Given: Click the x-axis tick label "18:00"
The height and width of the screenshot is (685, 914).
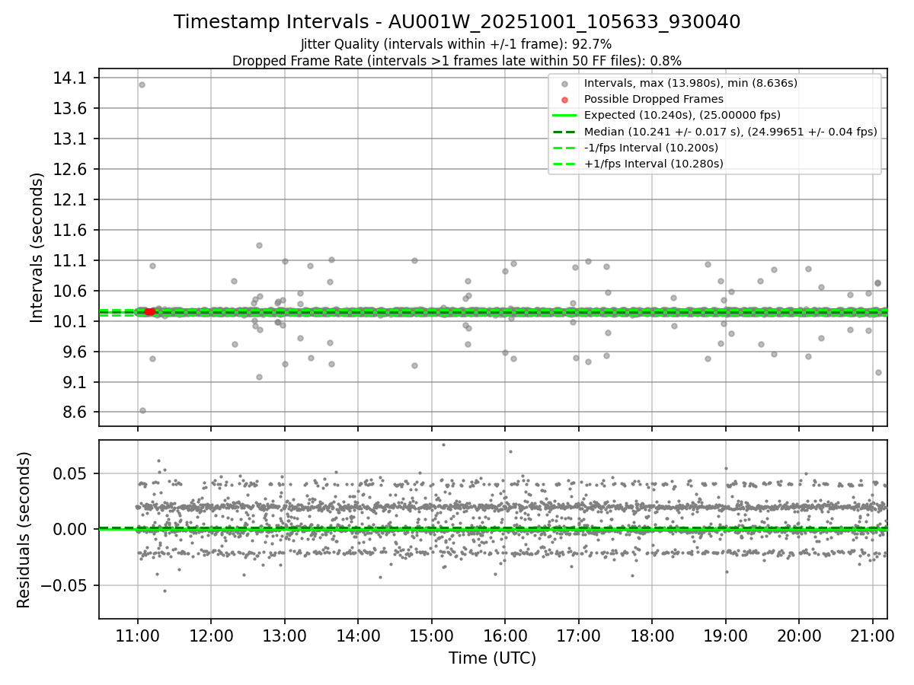Looking at the screenshot, I should (x=652, y=635).
